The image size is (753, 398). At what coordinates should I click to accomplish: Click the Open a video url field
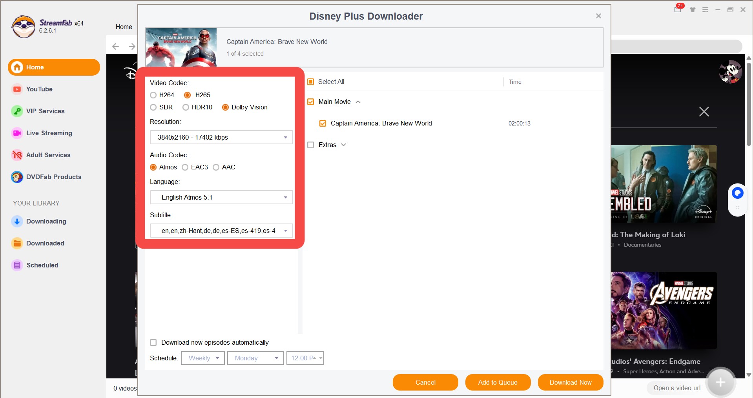[x=676, y=388]
